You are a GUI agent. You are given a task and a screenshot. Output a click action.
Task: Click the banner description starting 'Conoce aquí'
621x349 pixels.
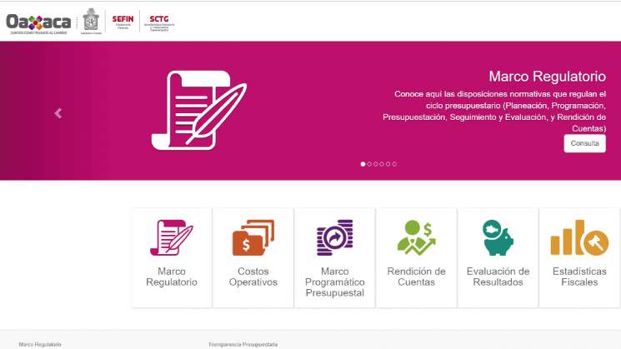tap(494, 111)
